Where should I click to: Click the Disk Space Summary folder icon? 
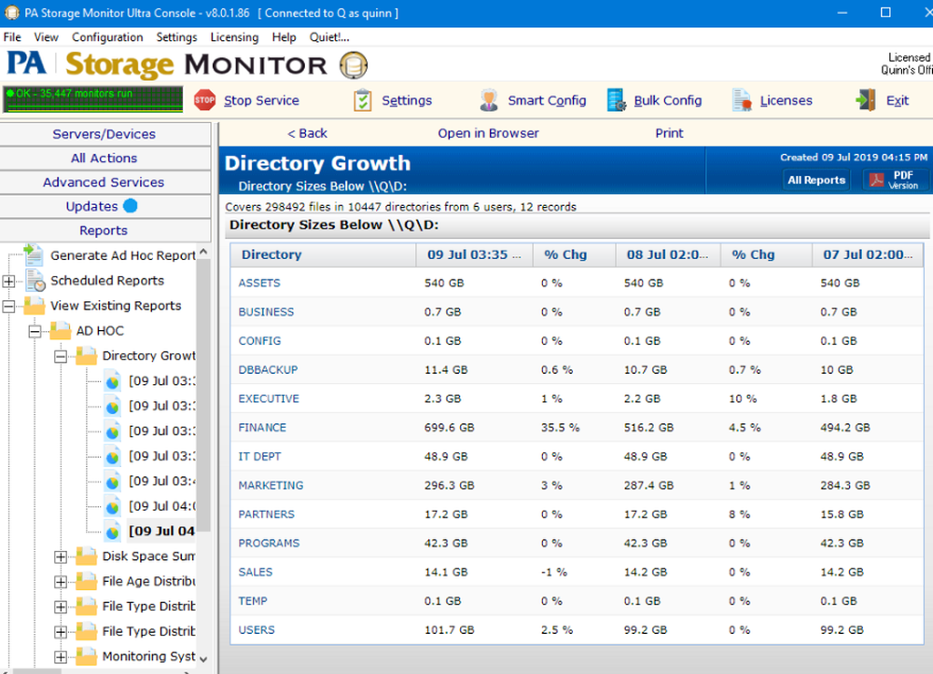(x=86, y=557)
